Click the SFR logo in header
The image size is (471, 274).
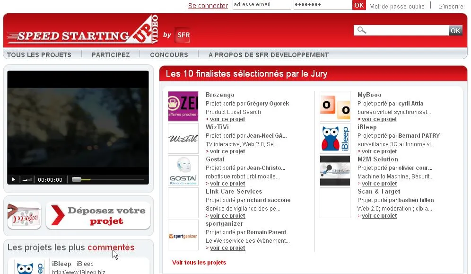tap(183, 35)
